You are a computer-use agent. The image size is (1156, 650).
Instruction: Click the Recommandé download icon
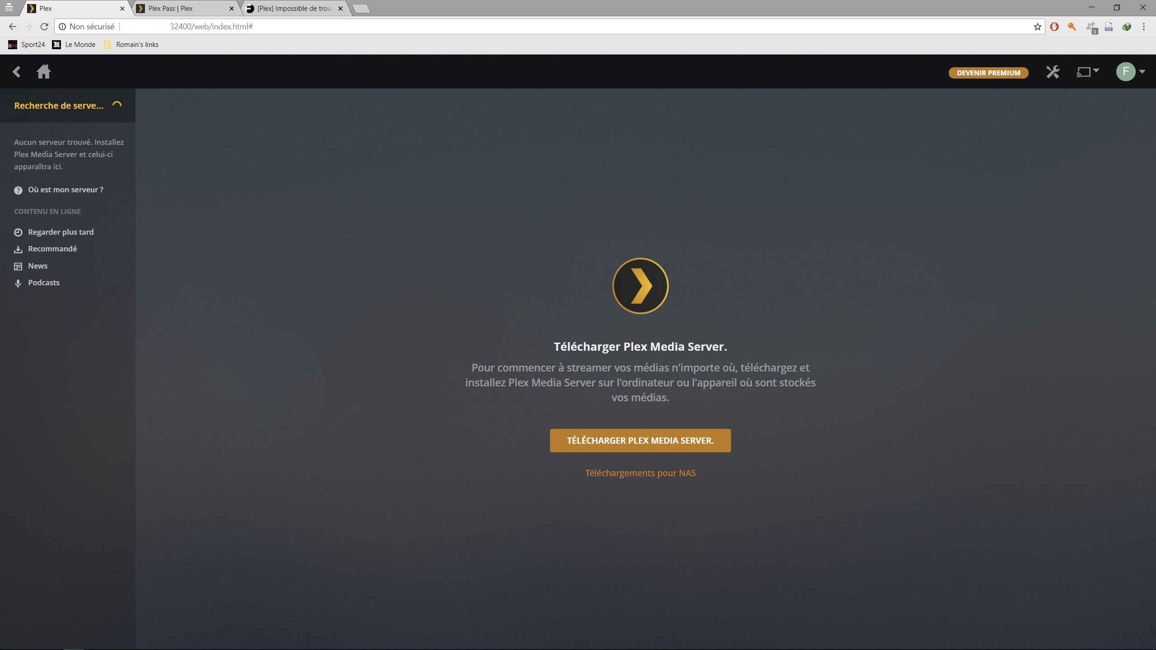(18, 250)
